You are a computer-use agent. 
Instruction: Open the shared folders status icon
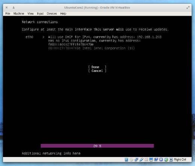[146, 160]
